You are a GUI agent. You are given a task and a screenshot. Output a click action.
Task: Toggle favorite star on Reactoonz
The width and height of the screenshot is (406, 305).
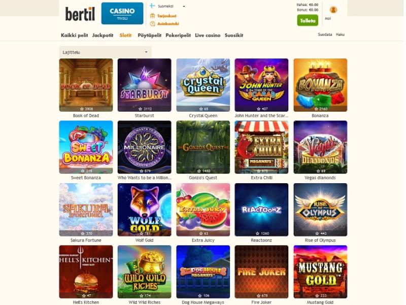tap(257, 233)
